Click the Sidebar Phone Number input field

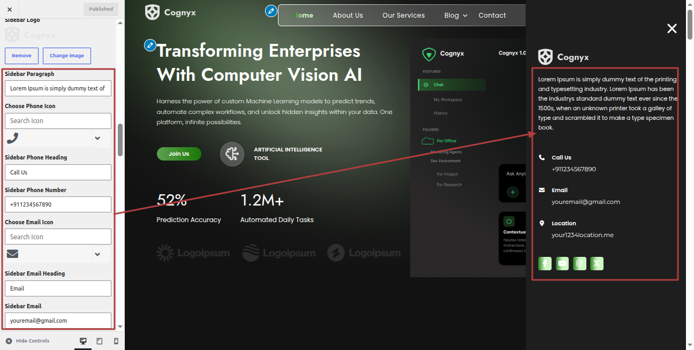pos(58,204)
